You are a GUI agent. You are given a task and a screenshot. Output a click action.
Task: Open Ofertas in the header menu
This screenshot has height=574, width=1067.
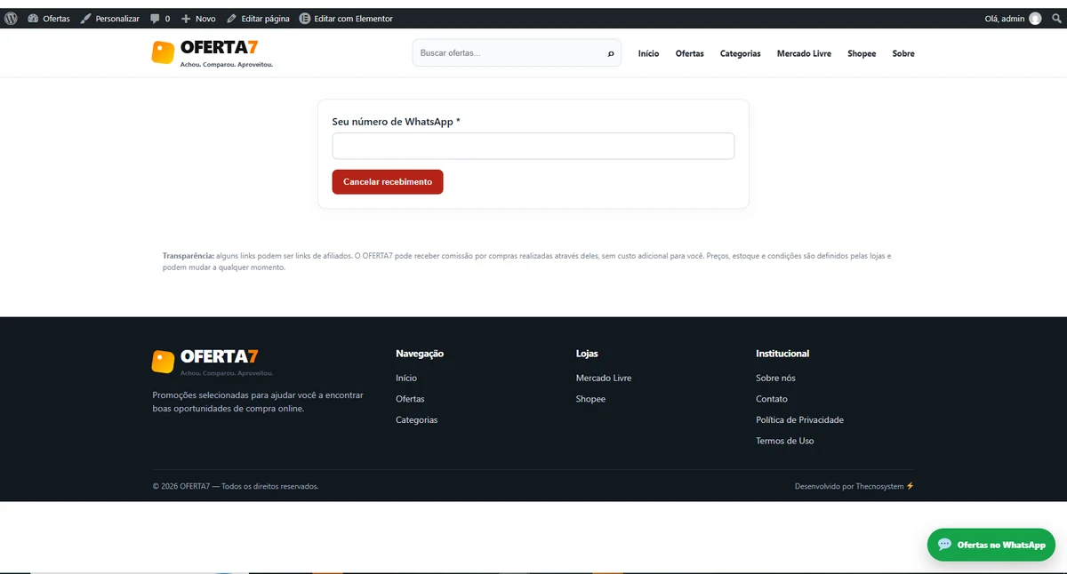(x=689, y=53)
